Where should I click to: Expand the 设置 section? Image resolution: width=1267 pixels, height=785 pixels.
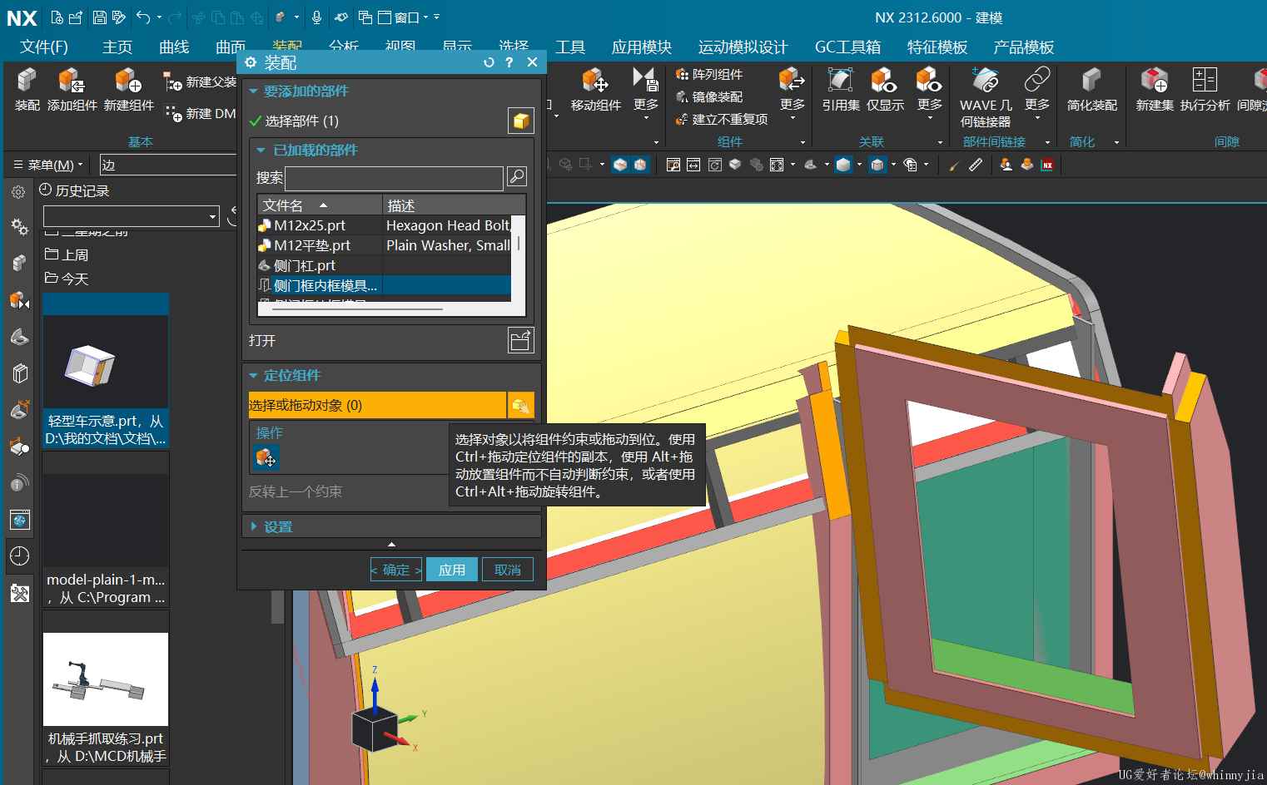click(x=254, y=526)
